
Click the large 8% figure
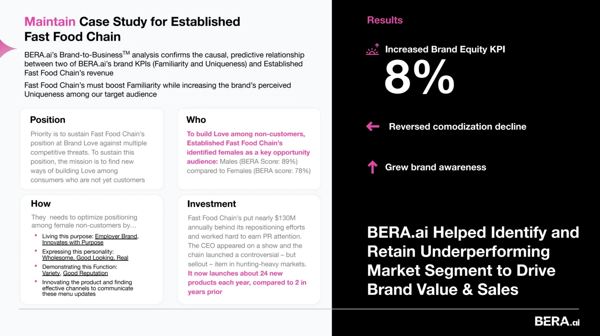(x=419, y=77)
